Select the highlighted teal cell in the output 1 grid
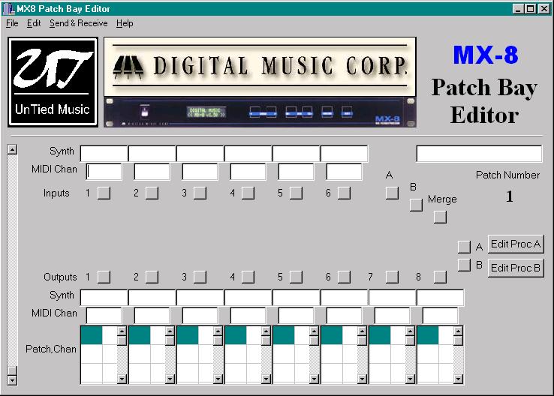This screenshot has width=554, height=396. pyautogui.click(x=92, y=335)
